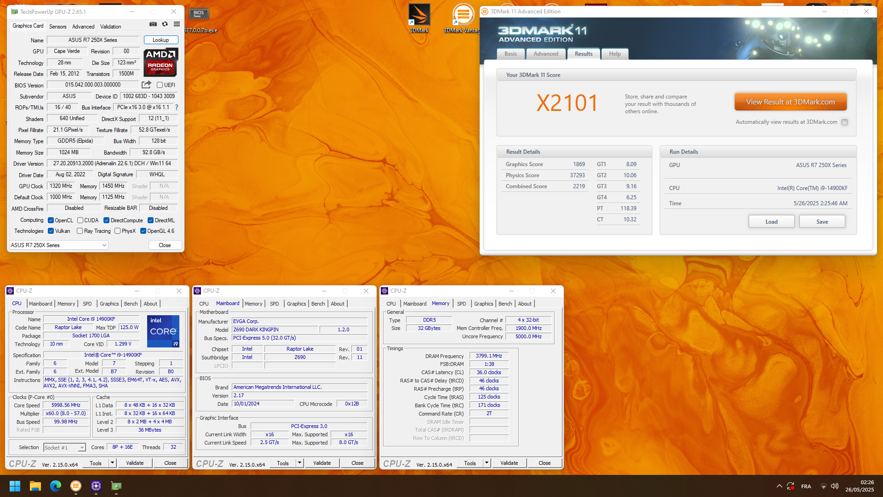883x497 pixels.
Task: Click Load button in 3DMark
Action: (x=771, y=222)
